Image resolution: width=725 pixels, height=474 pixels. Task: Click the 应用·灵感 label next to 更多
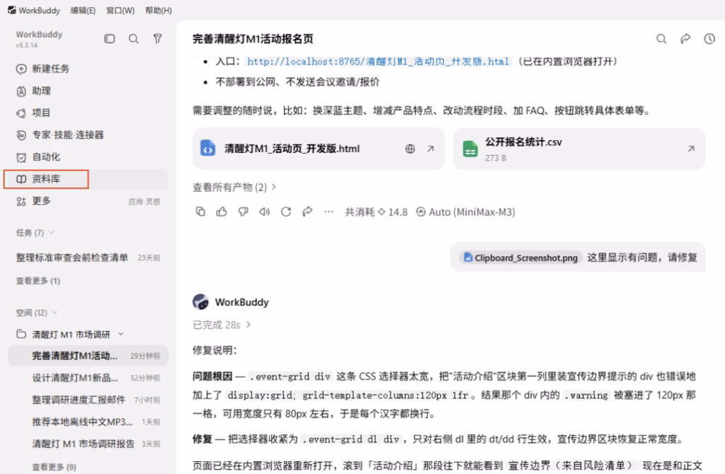click(x=144, y=202)
